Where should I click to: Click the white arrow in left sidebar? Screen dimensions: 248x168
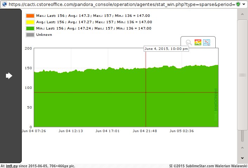(x=9, y=76)
